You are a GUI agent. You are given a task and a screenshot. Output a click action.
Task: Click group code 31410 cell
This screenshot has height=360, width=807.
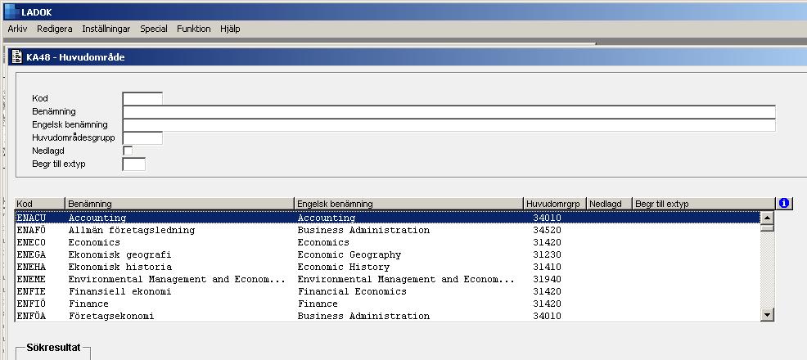coord(547,267)
